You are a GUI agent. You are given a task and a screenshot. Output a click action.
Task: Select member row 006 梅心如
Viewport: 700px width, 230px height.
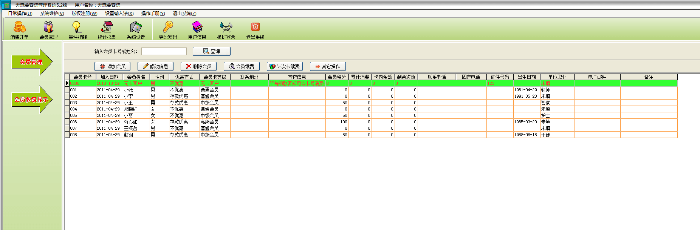click(x=130, y=122)
